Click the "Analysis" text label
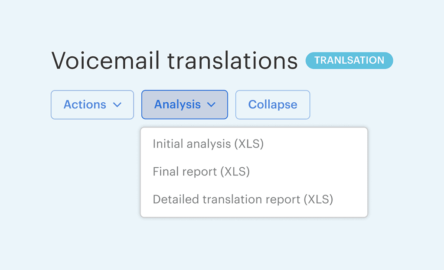 click(177, 104)
